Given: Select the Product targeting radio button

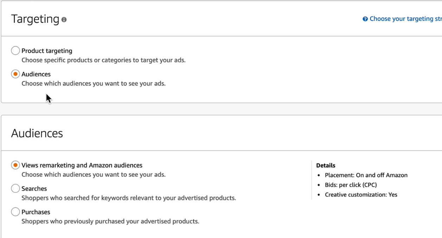Looking at the screenshot, I should tap(15, 51).
